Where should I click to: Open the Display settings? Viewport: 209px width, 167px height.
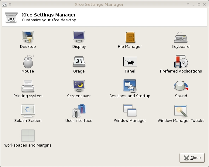point(79,37)
